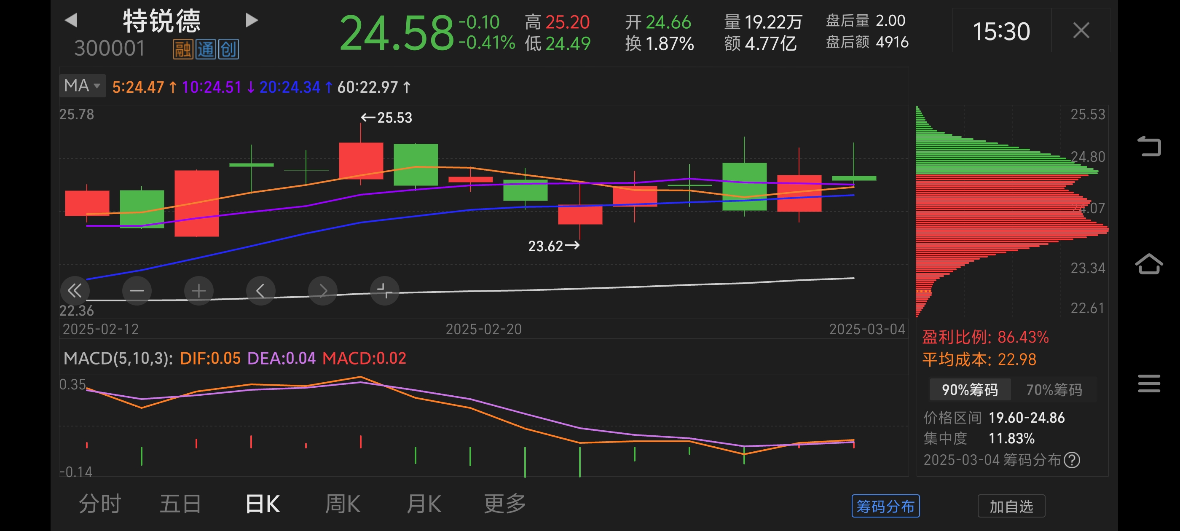The image size is (1180, 531).
Task: Go to previous stock with left arrow
Action: point(71,20)
